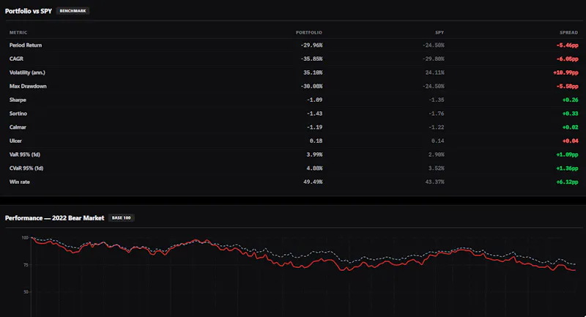Select the SPY Calmar value -1.22

tap(437, 127)
